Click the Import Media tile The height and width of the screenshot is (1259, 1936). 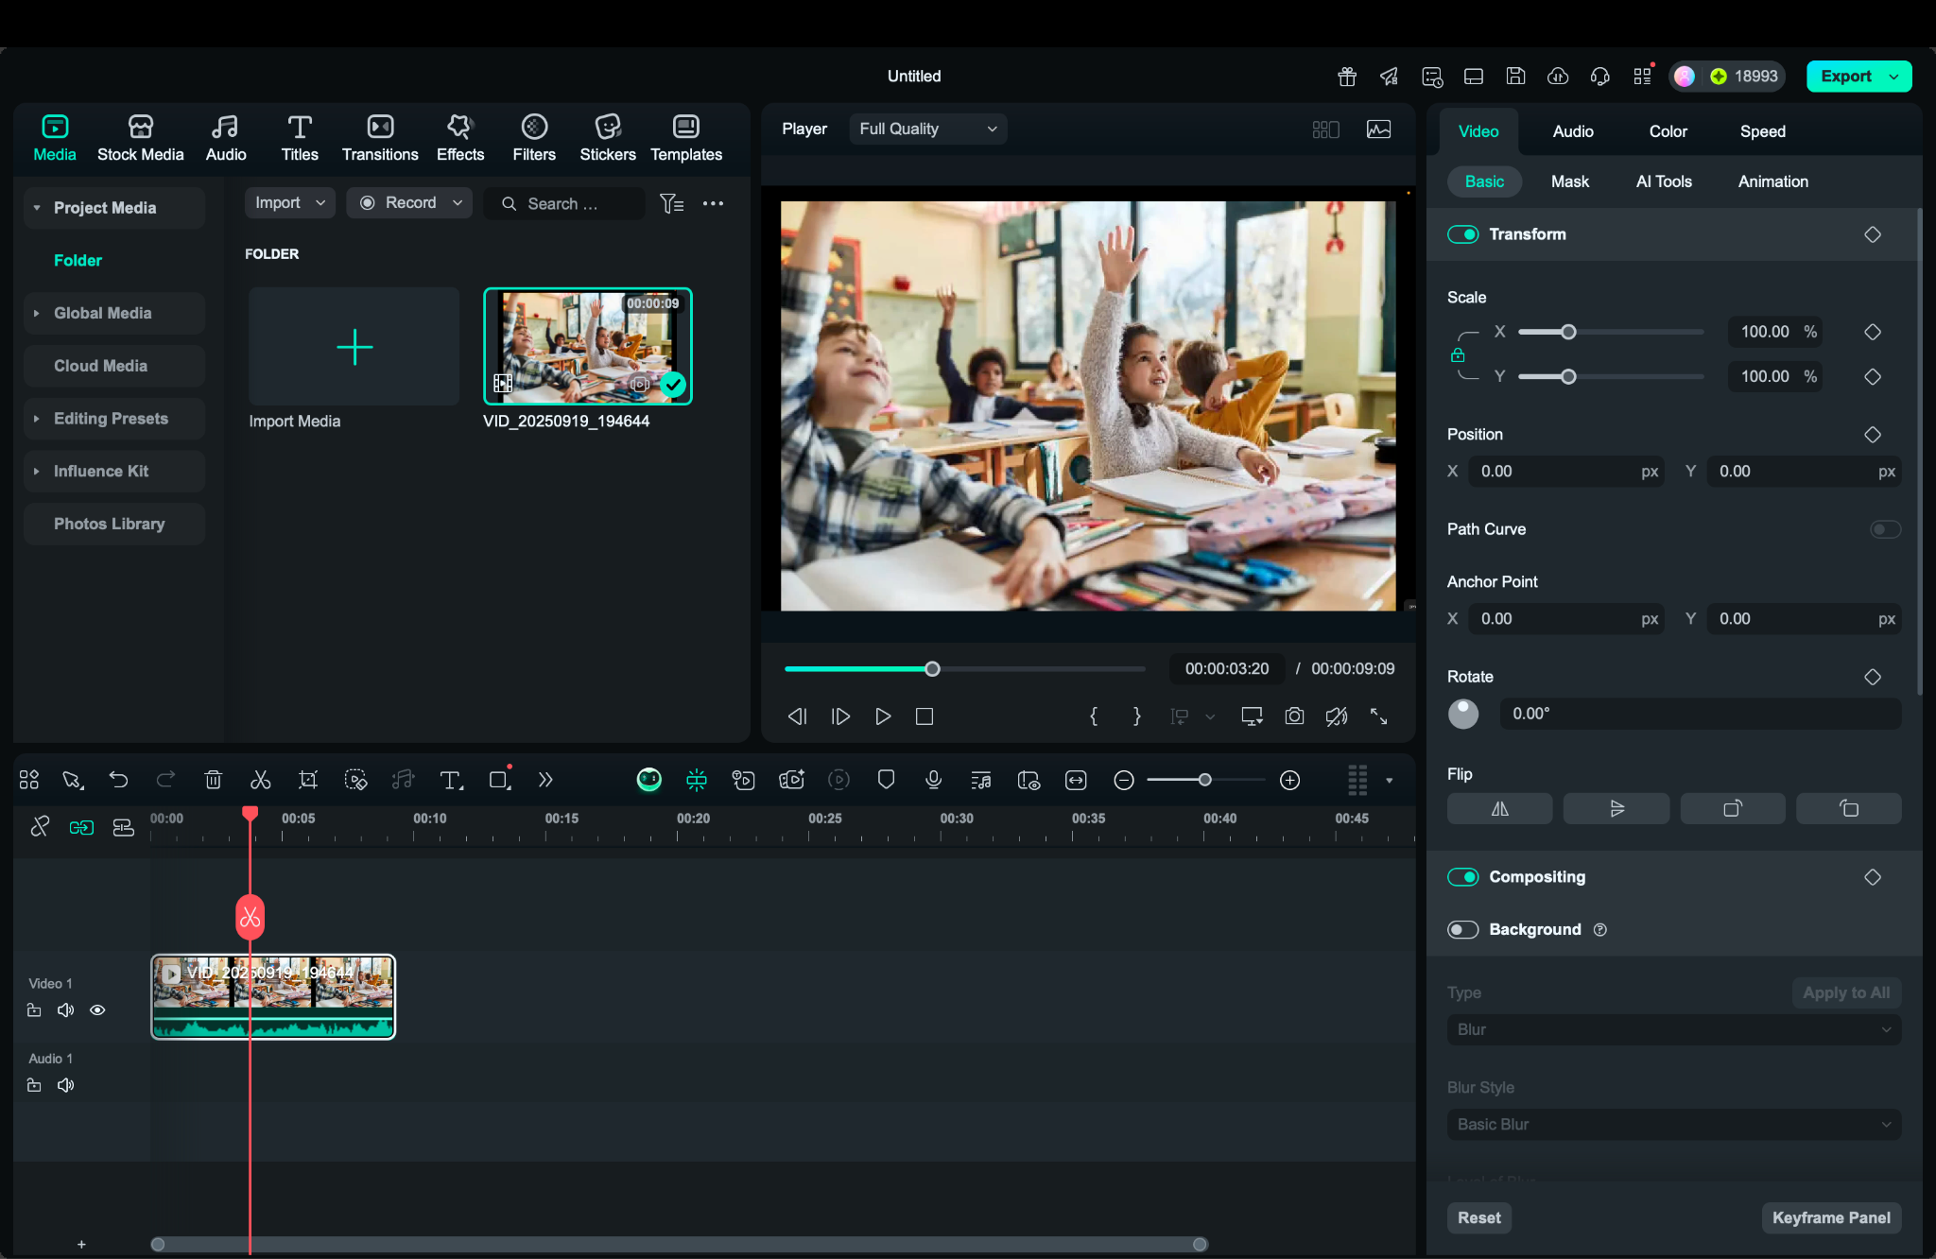[x=354, y=347]
